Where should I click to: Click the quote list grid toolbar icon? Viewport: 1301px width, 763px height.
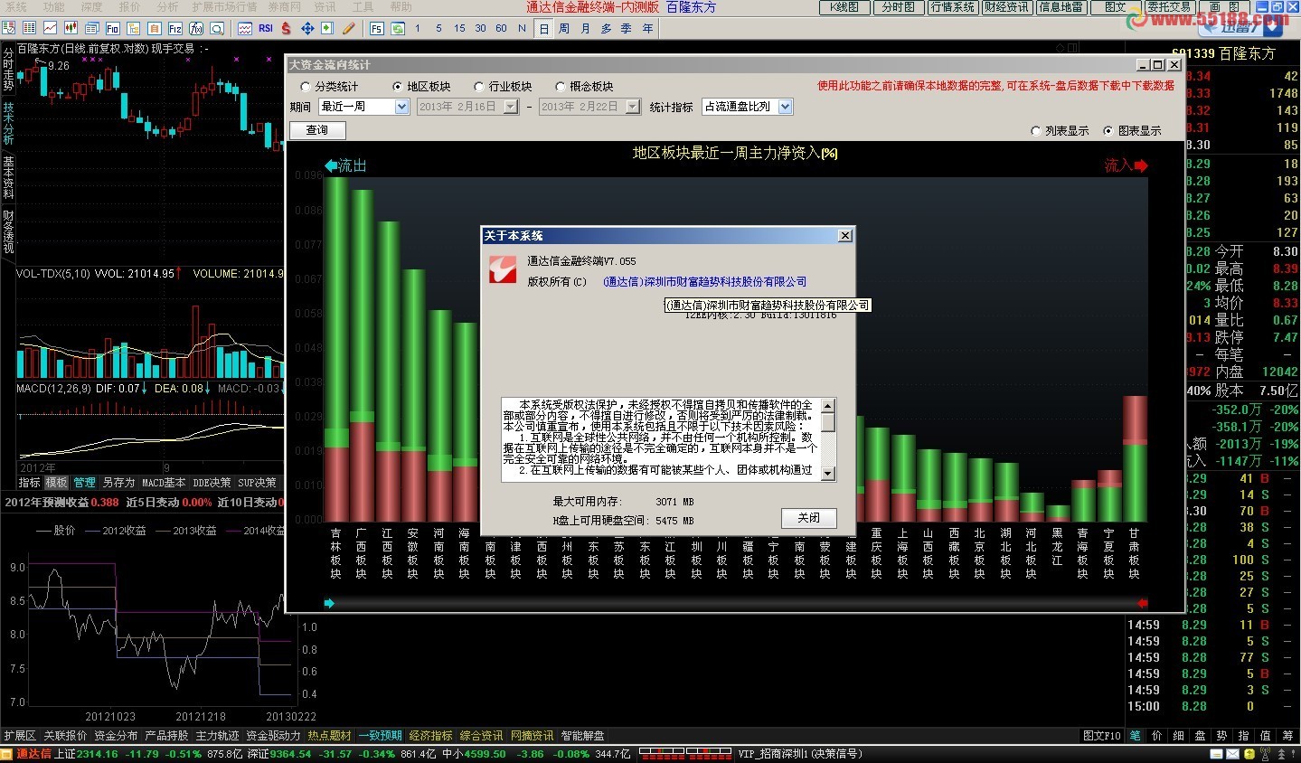(29, 28)
